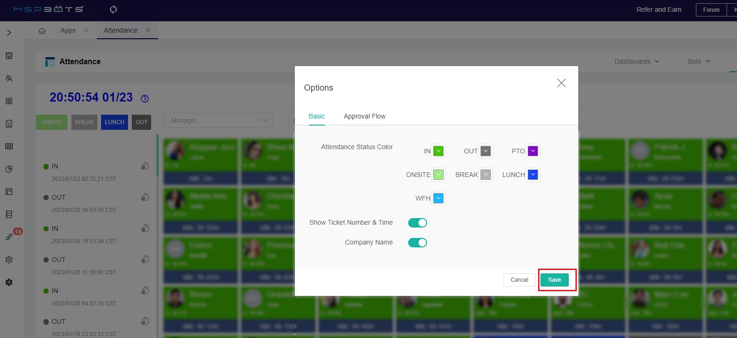The height and width of the screenshot is (338, 737).
Task: Expand the Dashboards menu
Action: point(636,61)
